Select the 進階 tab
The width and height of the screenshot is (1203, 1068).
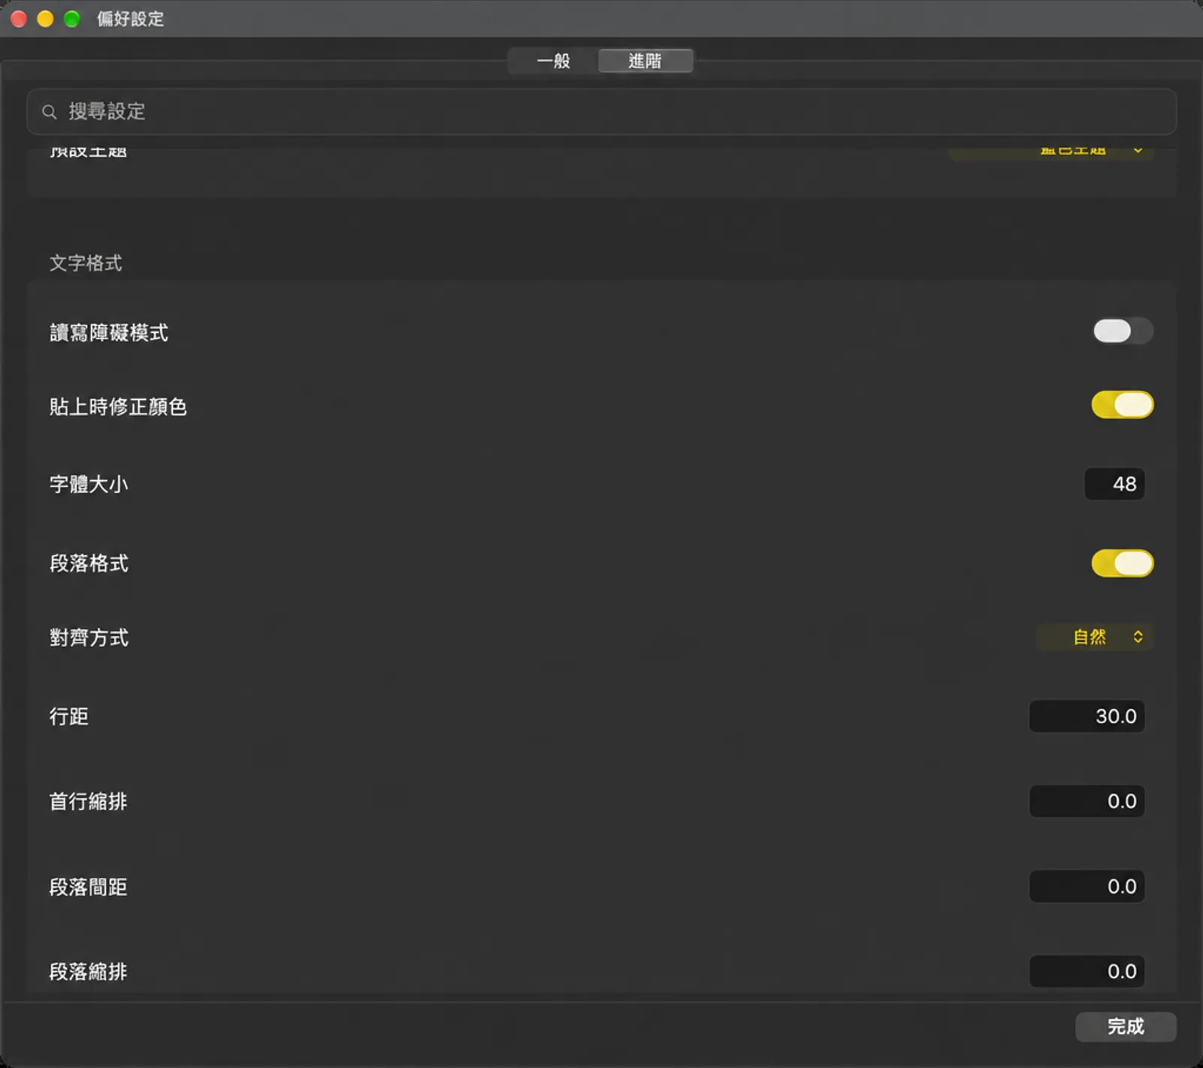[x=645, y=61]
